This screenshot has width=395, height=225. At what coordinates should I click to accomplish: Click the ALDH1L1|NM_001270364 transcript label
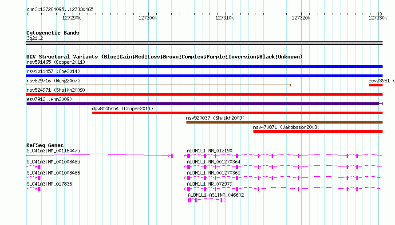pyautogui.click(x=213, y=162)
